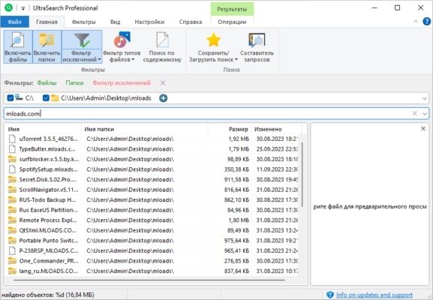Click the Фильтр исключений funnel icon
Viewport: 433px width, 300px height.
click(82, 40)
